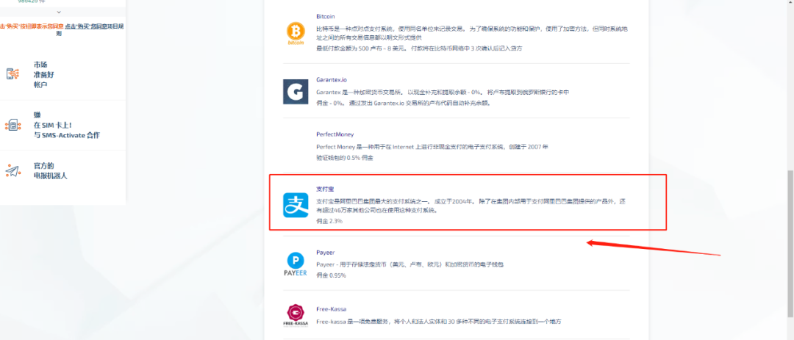Open the 在 SIM 卡上 earn sidebar item
The height and width of the screenshot is (340, 794).
[66, 125]
